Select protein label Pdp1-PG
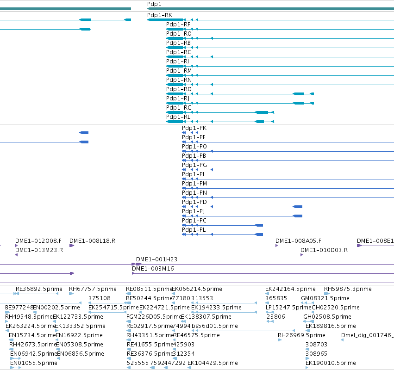The width and height of the screenshot is (394, 370). (x=194, y=165)
